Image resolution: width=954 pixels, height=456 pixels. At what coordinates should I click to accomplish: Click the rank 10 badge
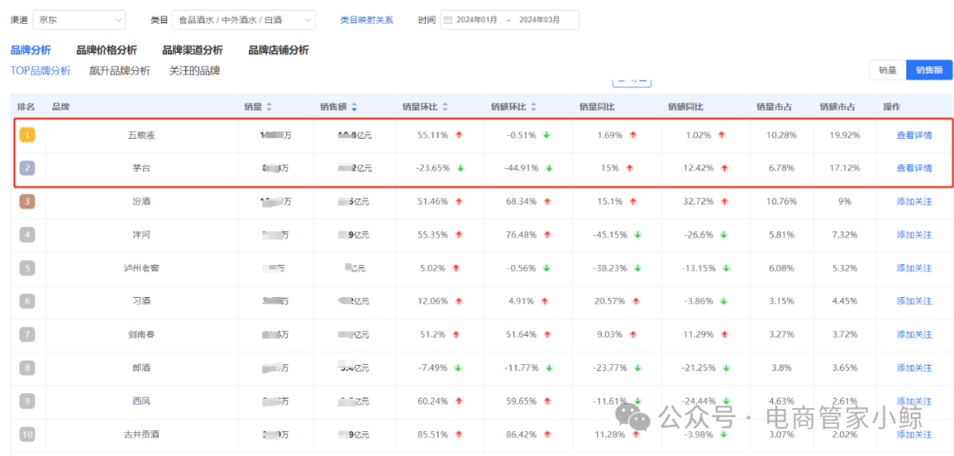[x=26, y=434]
